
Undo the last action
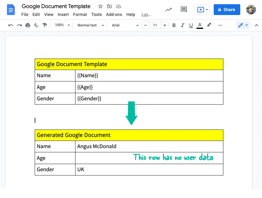11,25
